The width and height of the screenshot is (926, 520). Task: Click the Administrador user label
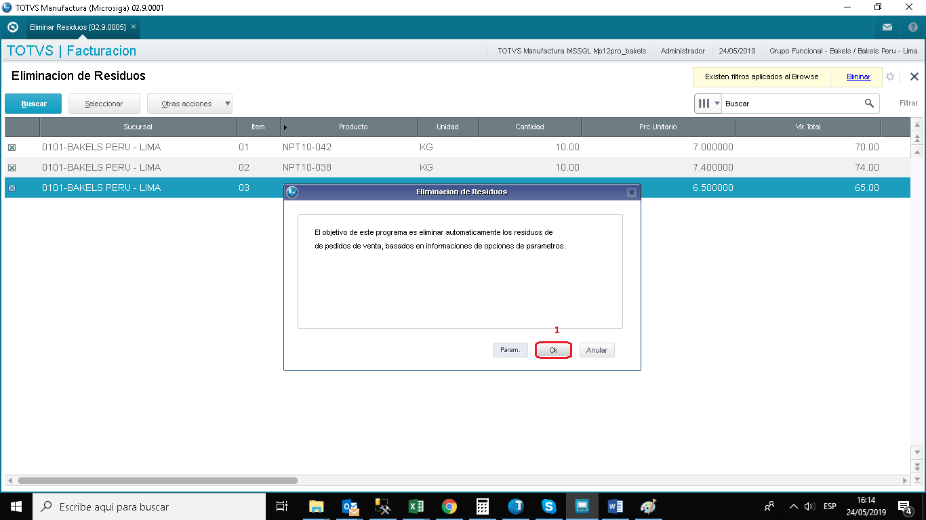point(683,51)
